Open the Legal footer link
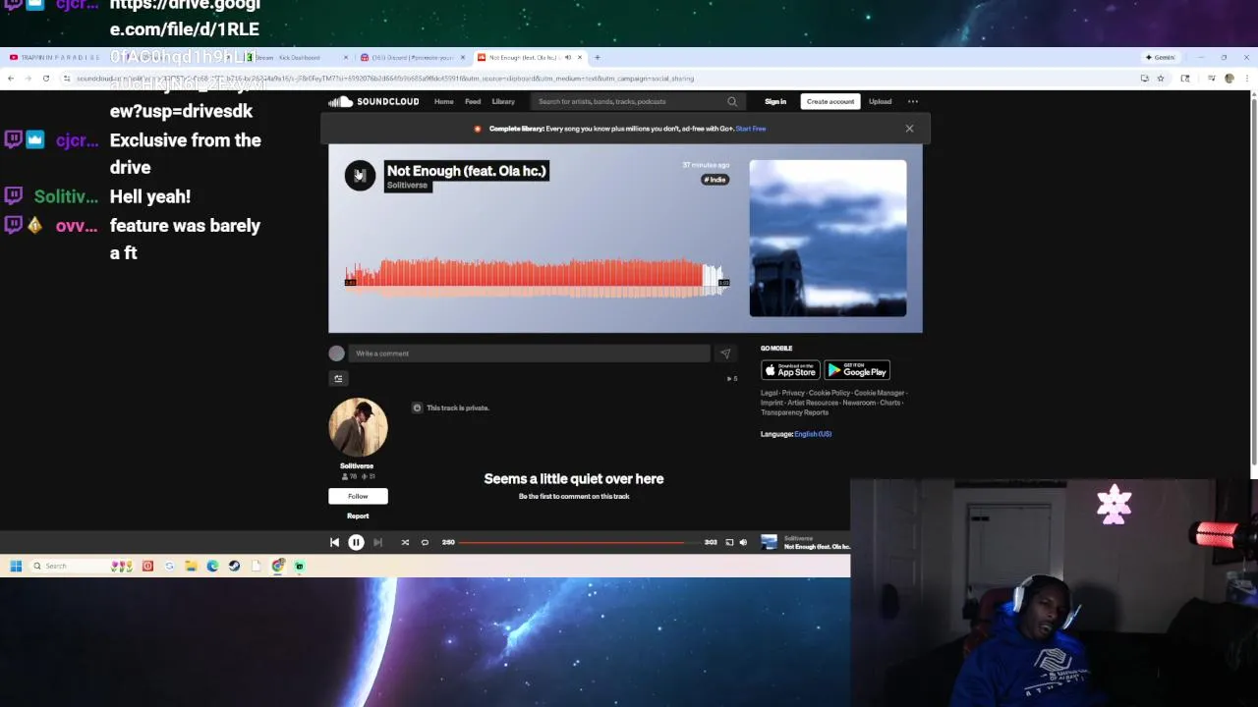Screen dimensions: 1258x707 point(769,393)
